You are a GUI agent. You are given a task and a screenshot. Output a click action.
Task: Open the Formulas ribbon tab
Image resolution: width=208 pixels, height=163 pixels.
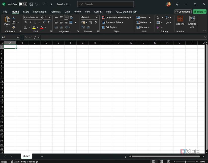55,12
